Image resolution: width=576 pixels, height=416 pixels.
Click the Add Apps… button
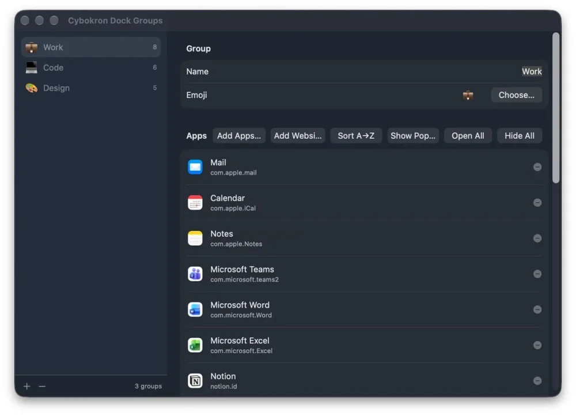tap(239, 135)
